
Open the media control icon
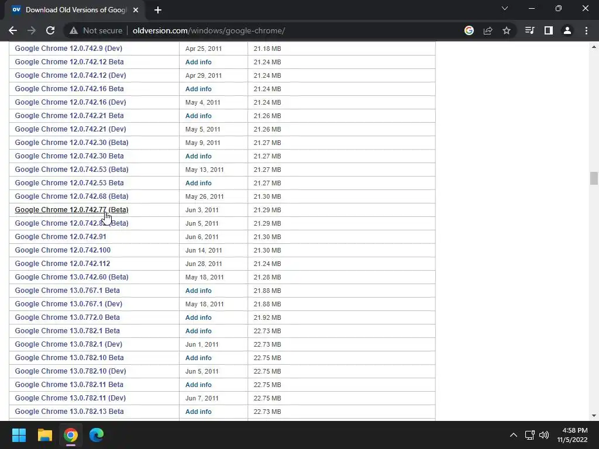coord(529,30)
